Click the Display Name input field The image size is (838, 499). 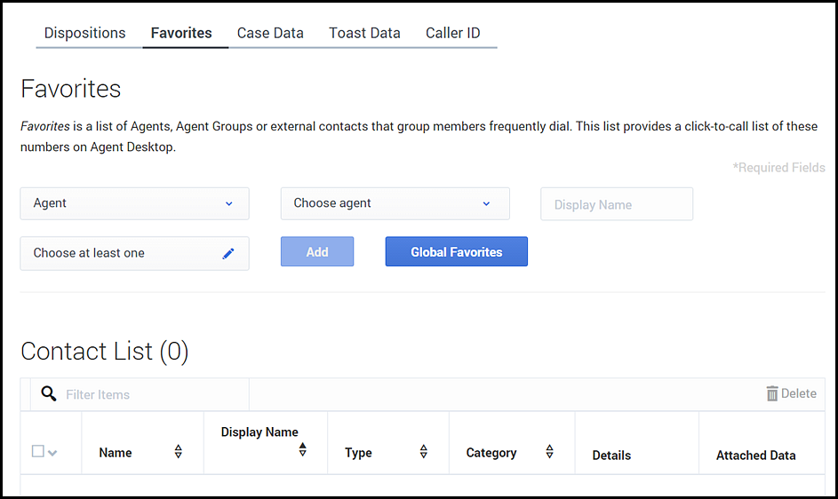[617, 204]
